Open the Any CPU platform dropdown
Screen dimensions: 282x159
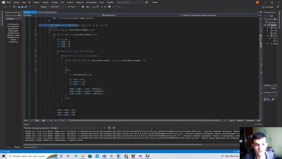coord(59,7)
